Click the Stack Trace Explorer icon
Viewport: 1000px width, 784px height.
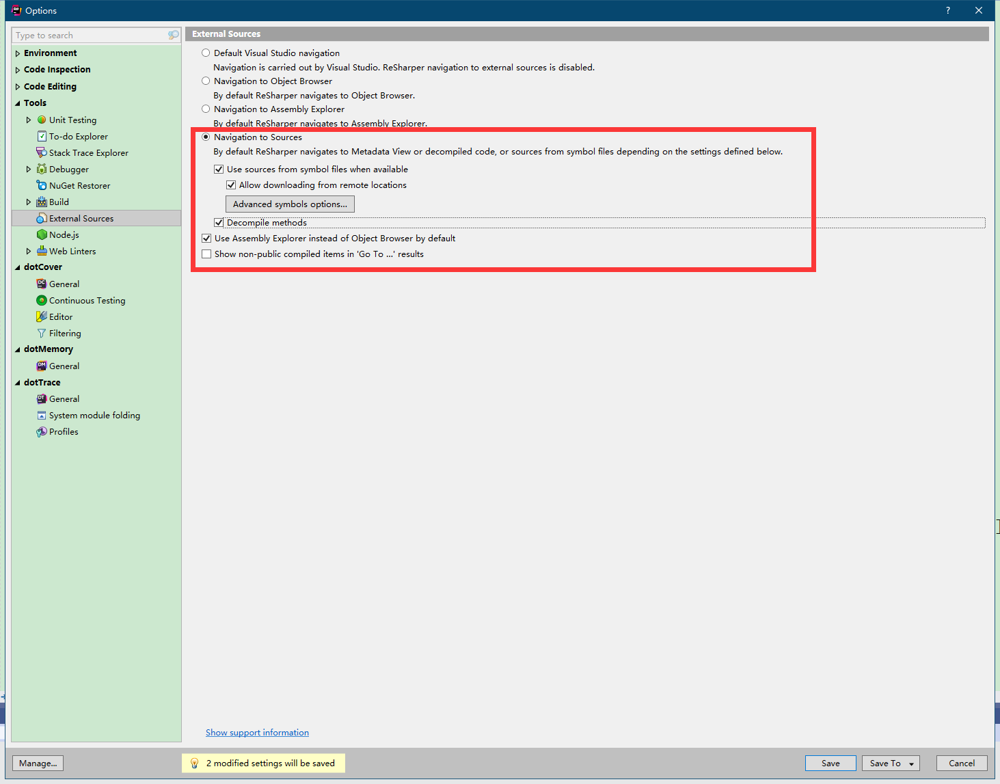coord(42,152)
